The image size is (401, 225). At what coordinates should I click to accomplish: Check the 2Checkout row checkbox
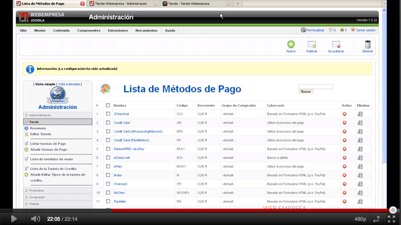tap(108, 114)
